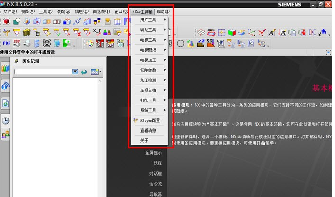Select the NXopen配置 menu entry
The height and width of the screenshot is (197, 335).
pyautogui.click(x=150, y=120)
